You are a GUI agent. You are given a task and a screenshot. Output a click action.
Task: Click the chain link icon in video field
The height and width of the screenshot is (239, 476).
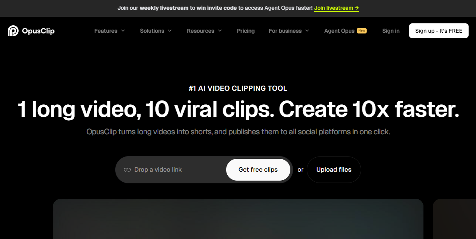127,170
